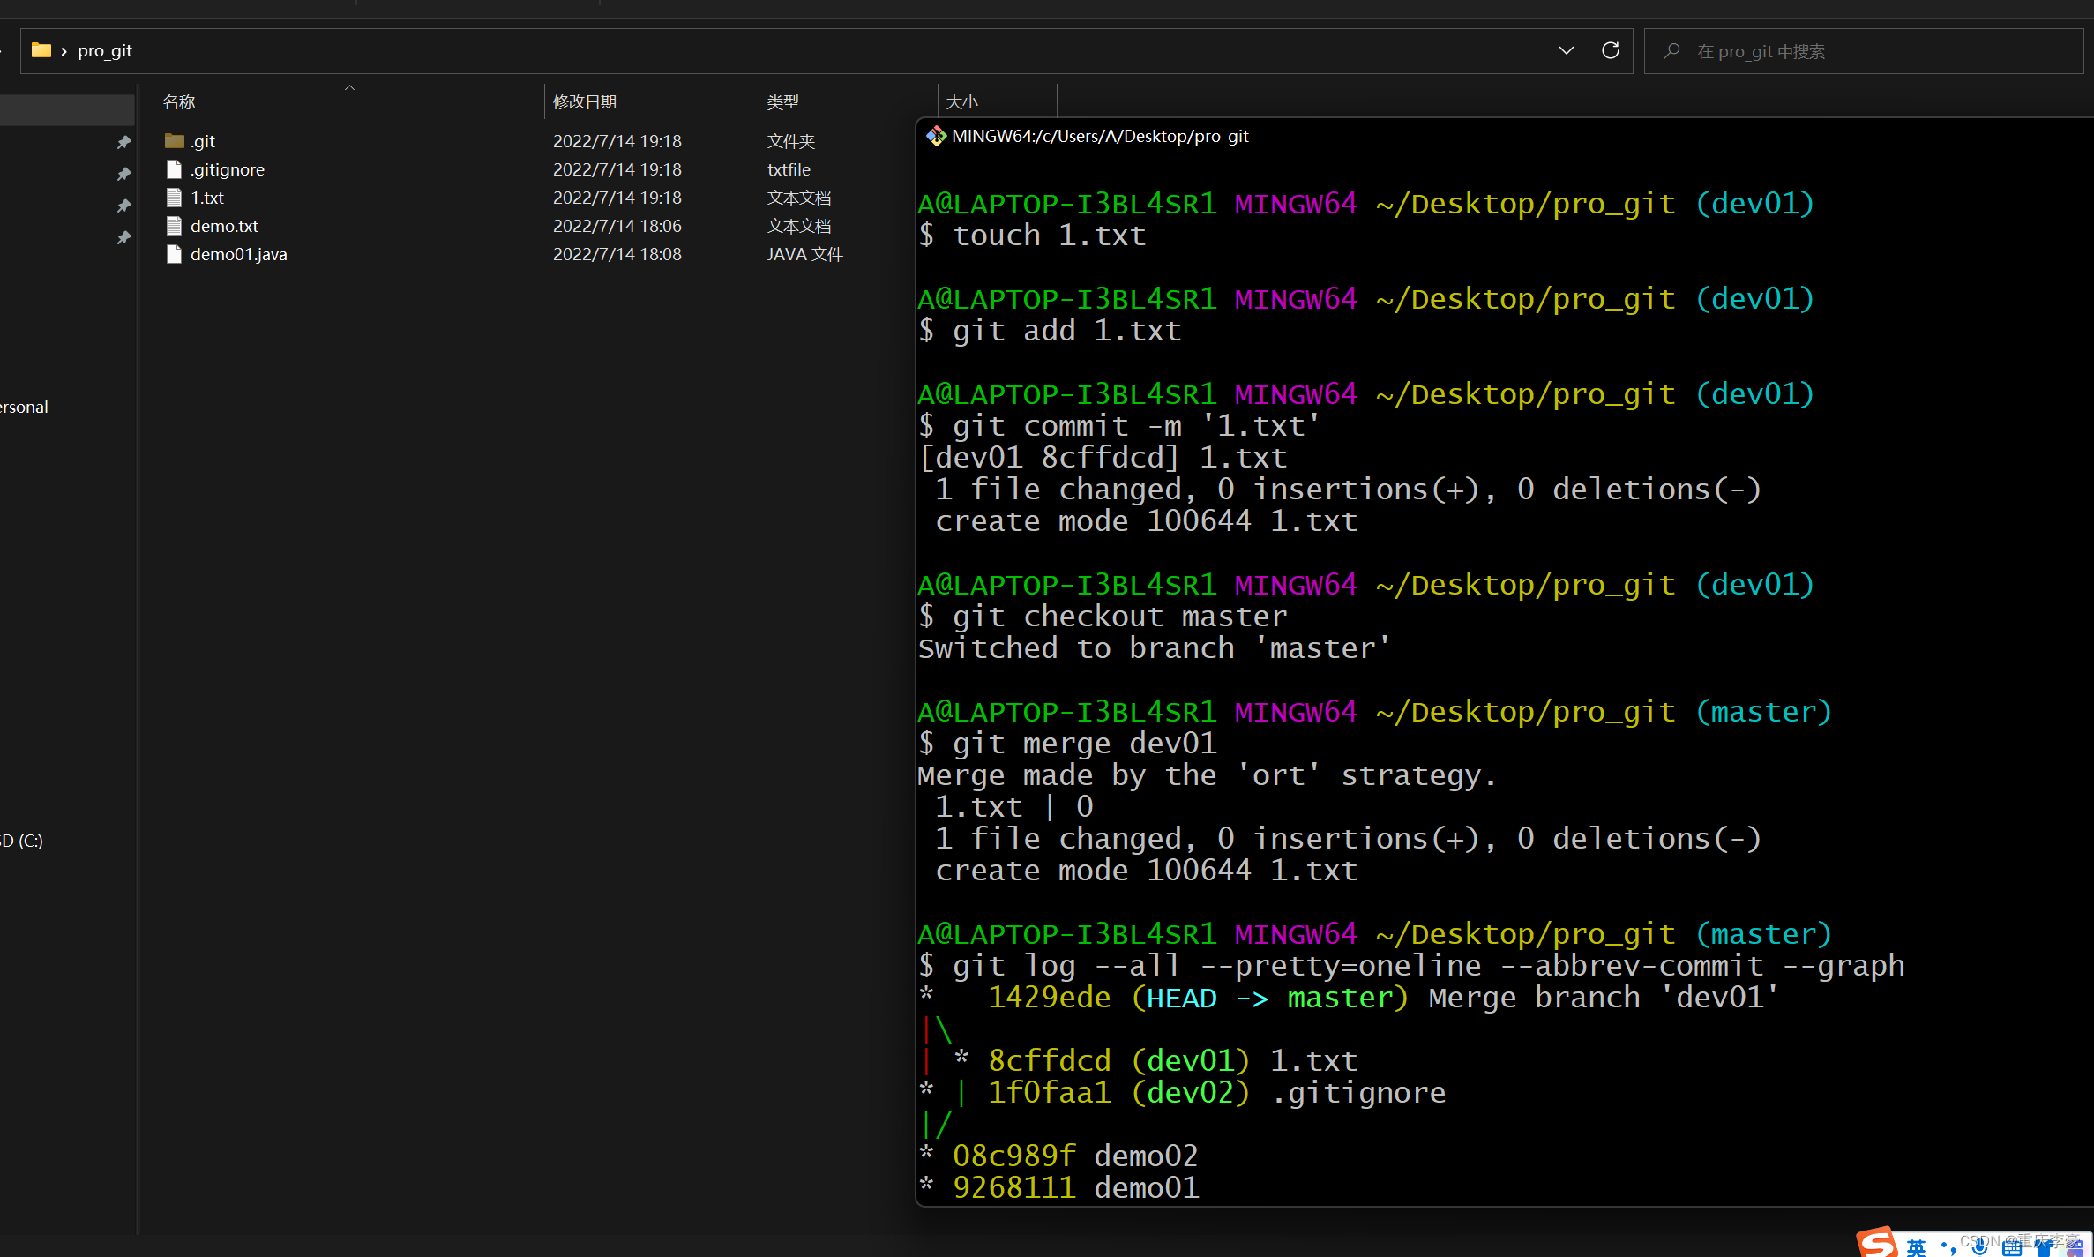Sort by the 类型 column header
The image size is (2094, 1257).
click(x=782, y=101)
